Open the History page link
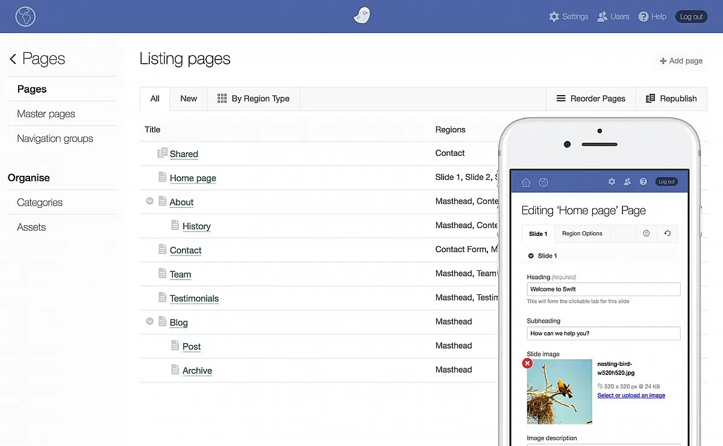The height and width of the screenshot is (446, 723). [196, 226]
